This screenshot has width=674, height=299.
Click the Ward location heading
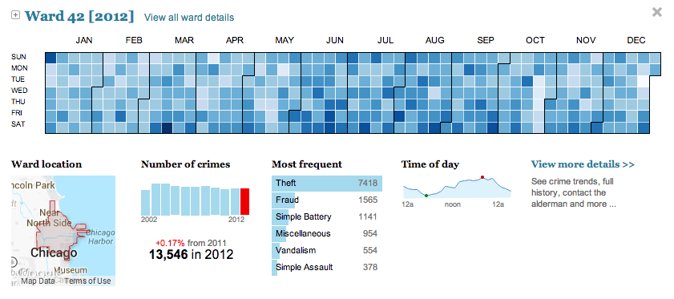pyautogui.click(x=46, y=164)
